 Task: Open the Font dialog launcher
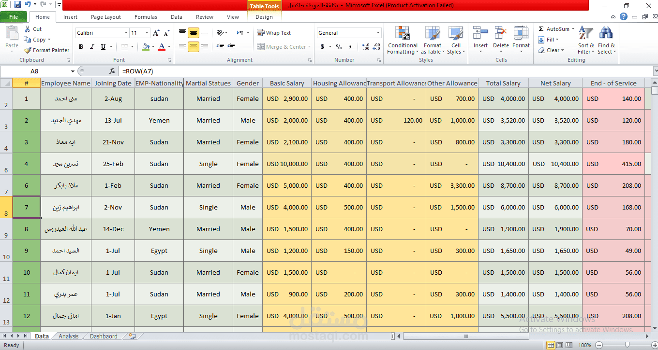[x=169, y=60]
